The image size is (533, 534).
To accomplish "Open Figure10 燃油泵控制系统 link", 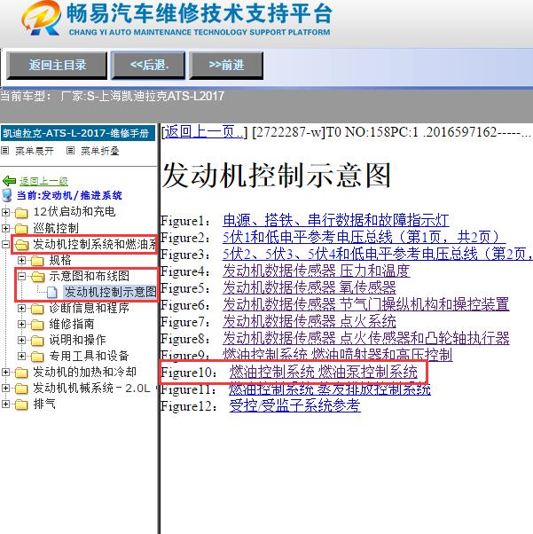I will point(323,372).
